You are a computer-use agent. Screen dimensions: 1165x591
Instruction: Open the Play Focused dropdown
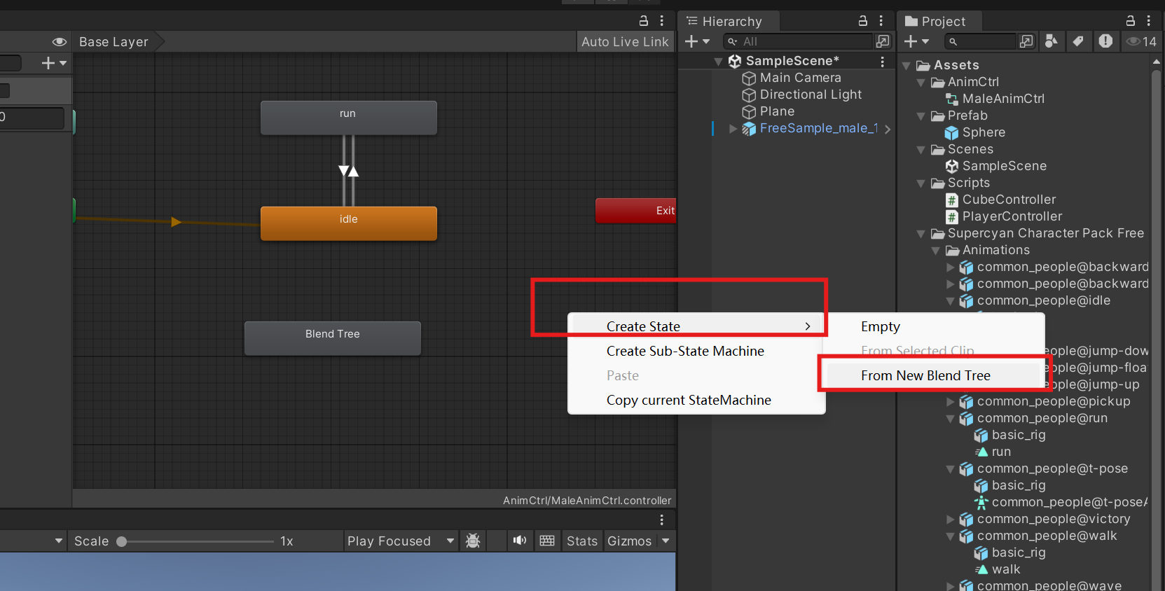pos(401,541)
